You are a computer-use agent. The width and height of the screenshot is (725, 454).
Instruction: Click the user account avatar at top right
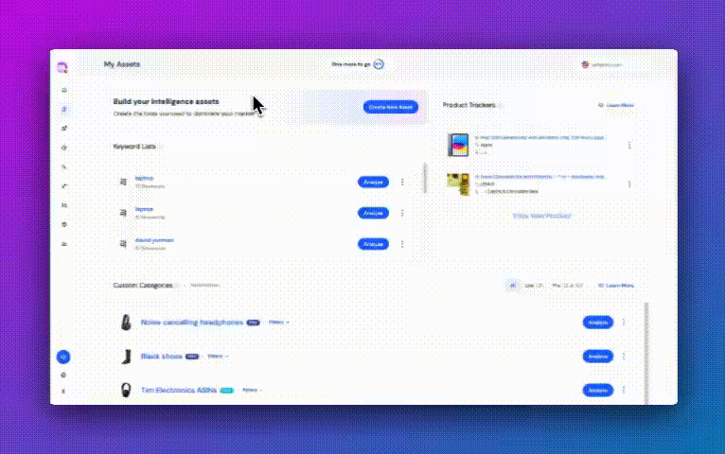585,64
